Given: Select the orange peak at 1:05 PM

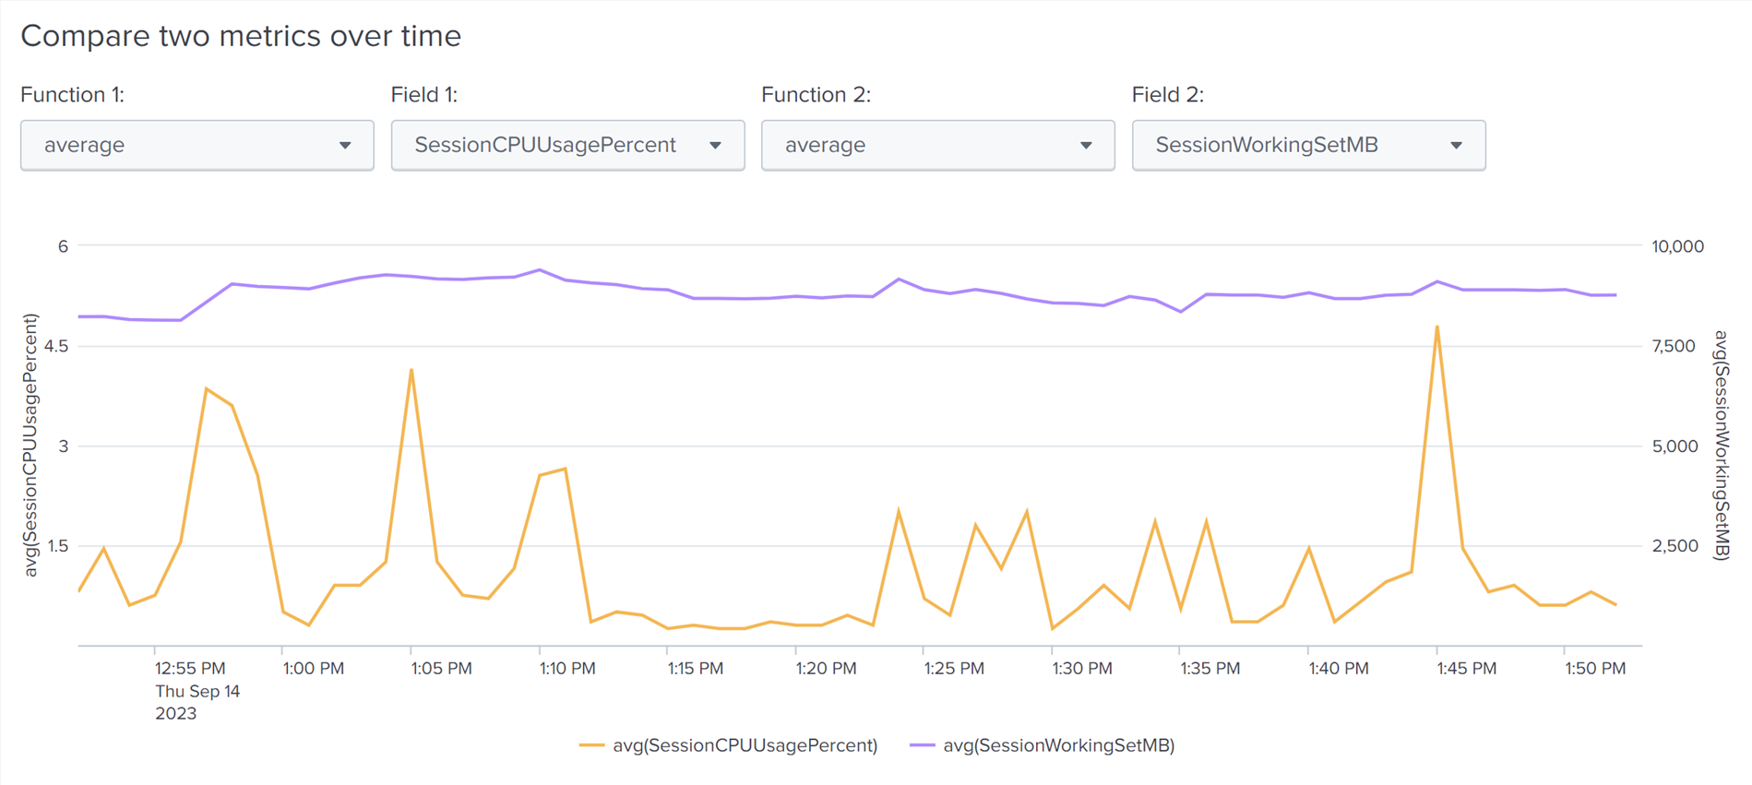Looking at the screenshot, I should (x=411, y=370).
